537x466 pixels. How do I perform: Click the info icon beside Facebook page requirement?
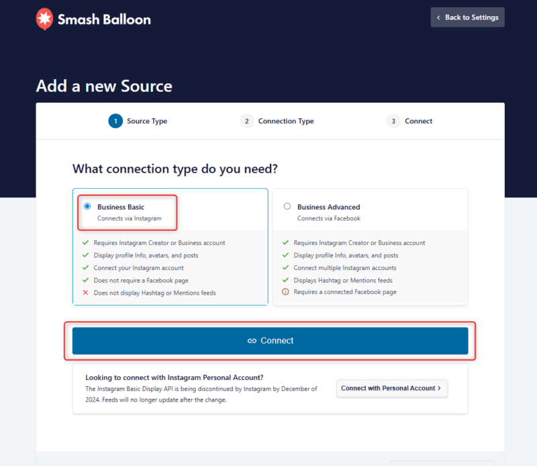[287, 293]
